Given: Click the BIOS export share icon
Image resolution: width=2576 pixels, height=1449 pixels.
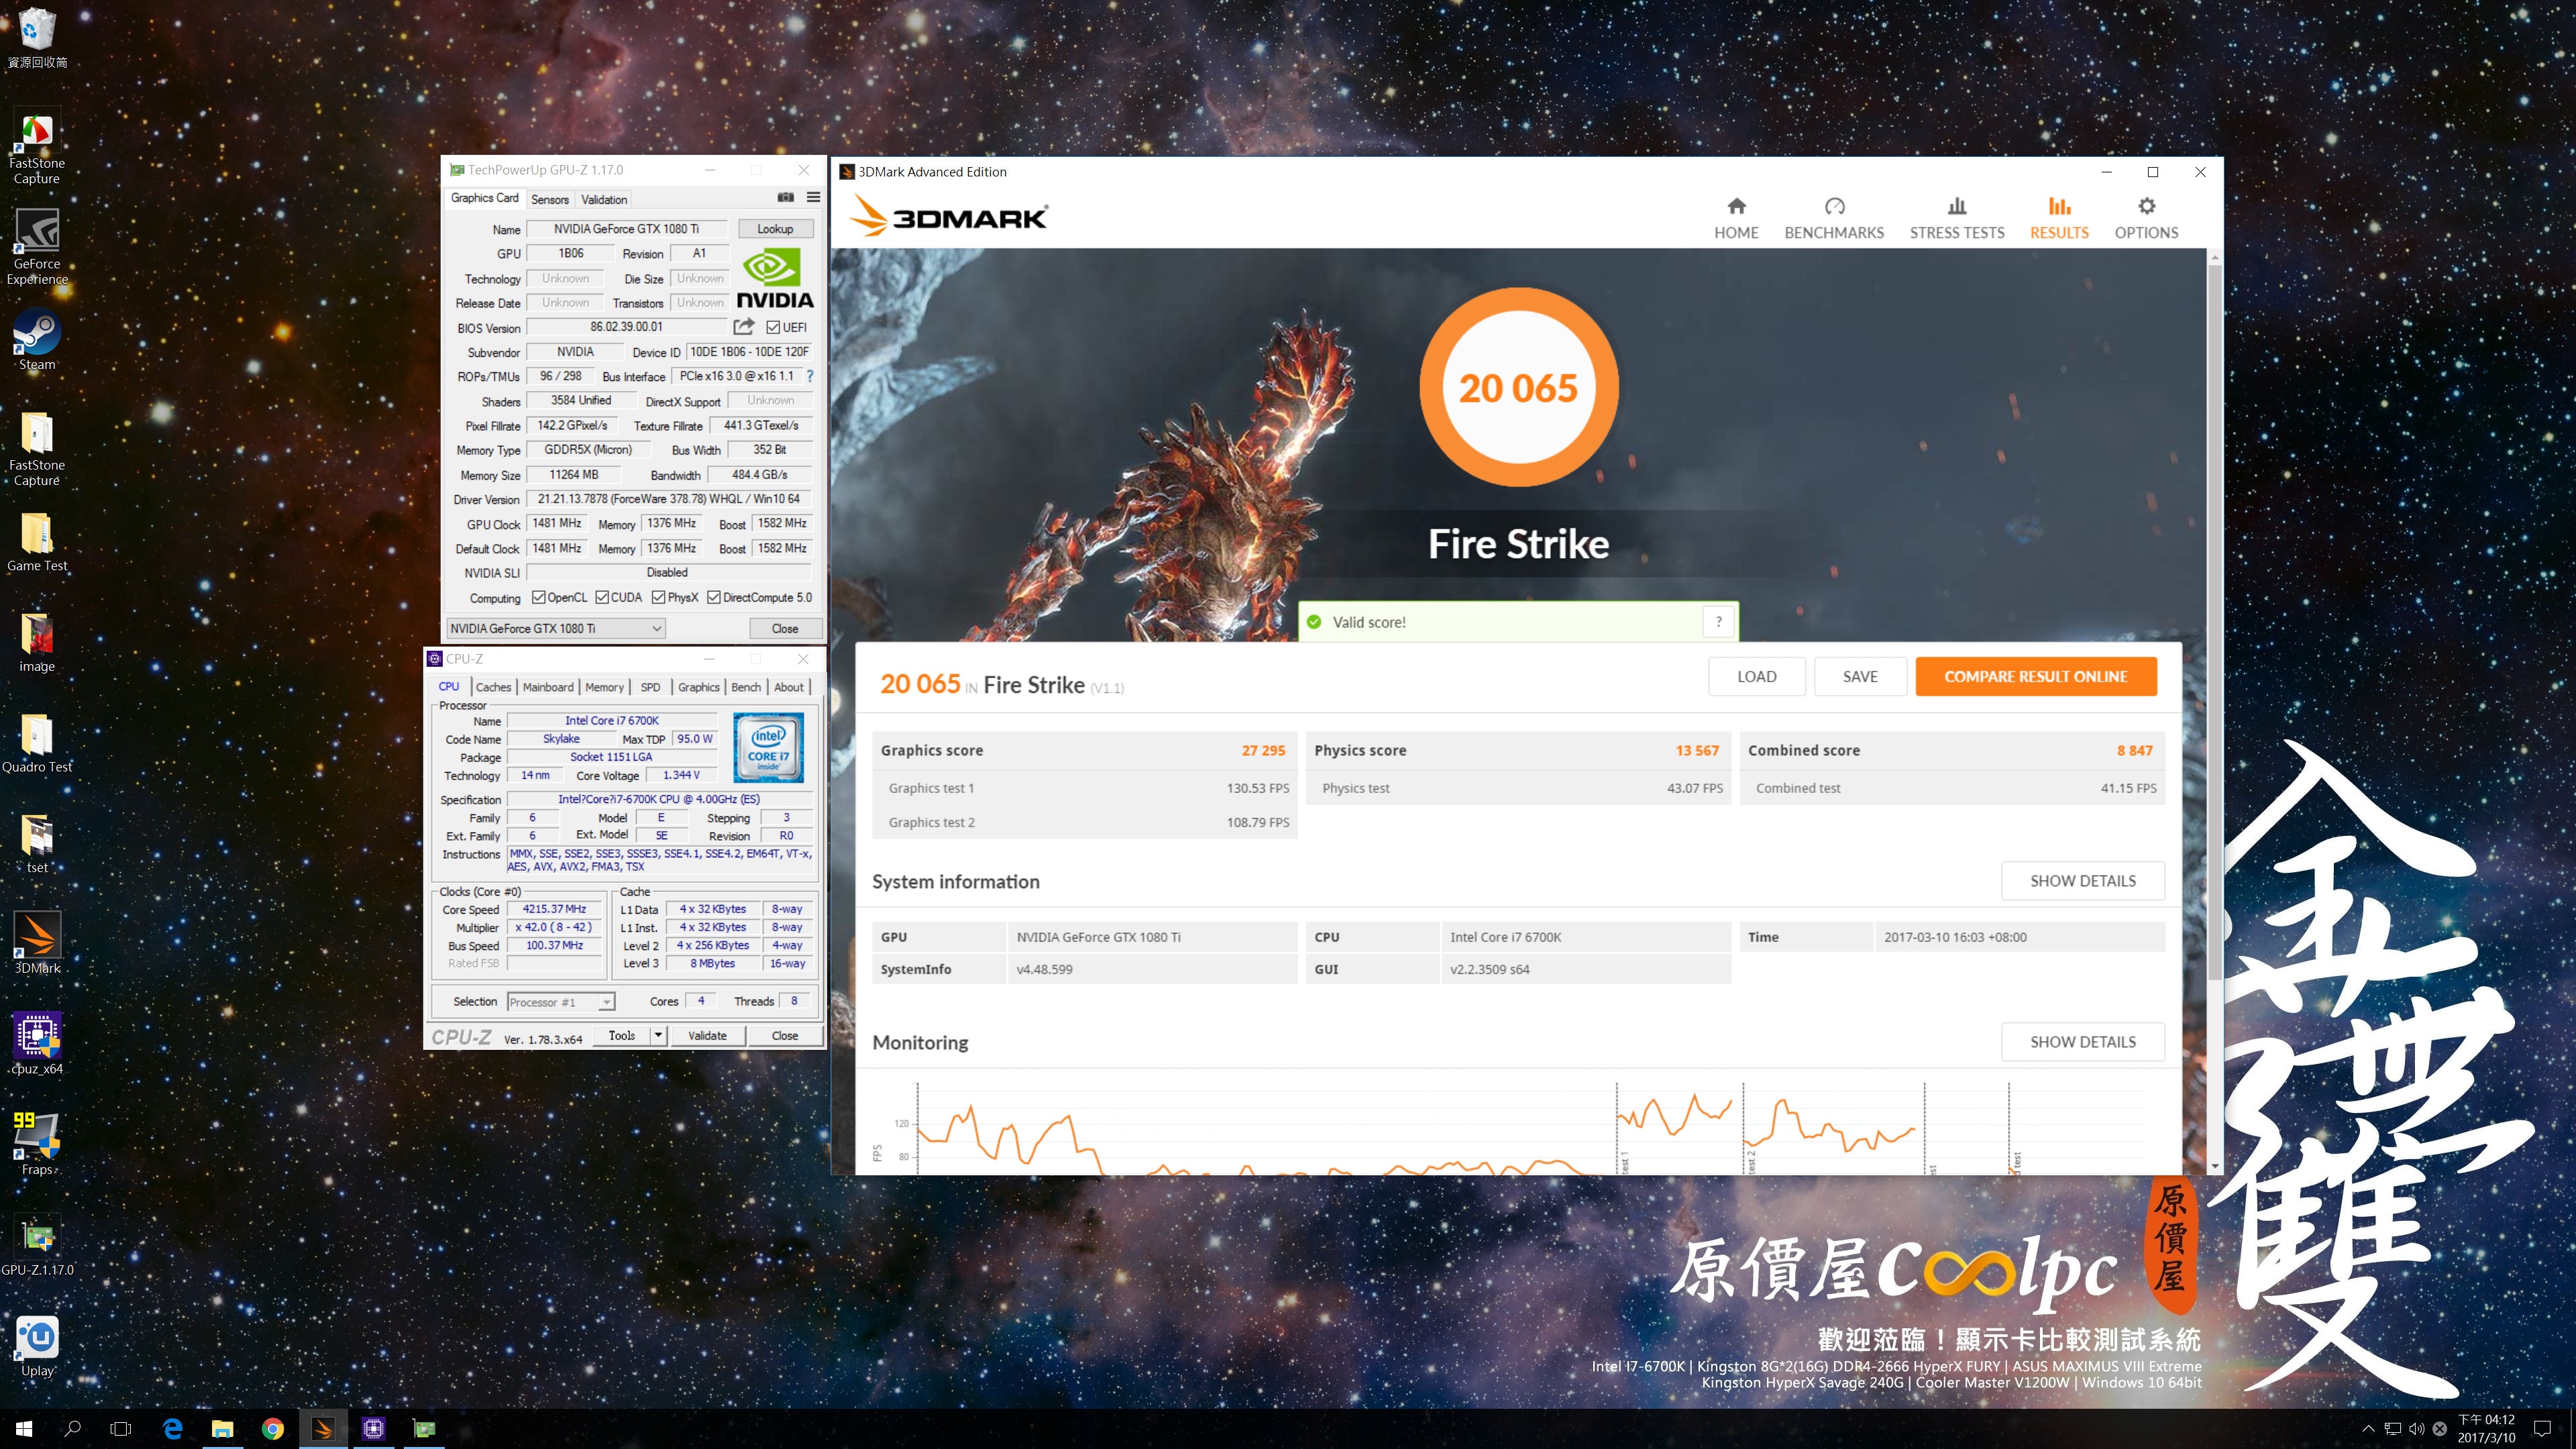Looking at the screenshot, I should click(743, 327).
